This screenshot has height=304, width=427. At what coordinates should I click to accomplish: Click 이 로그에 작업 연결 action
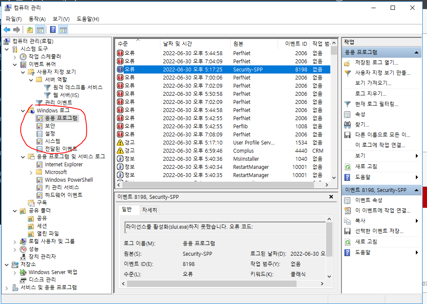[x=380, y=145]
